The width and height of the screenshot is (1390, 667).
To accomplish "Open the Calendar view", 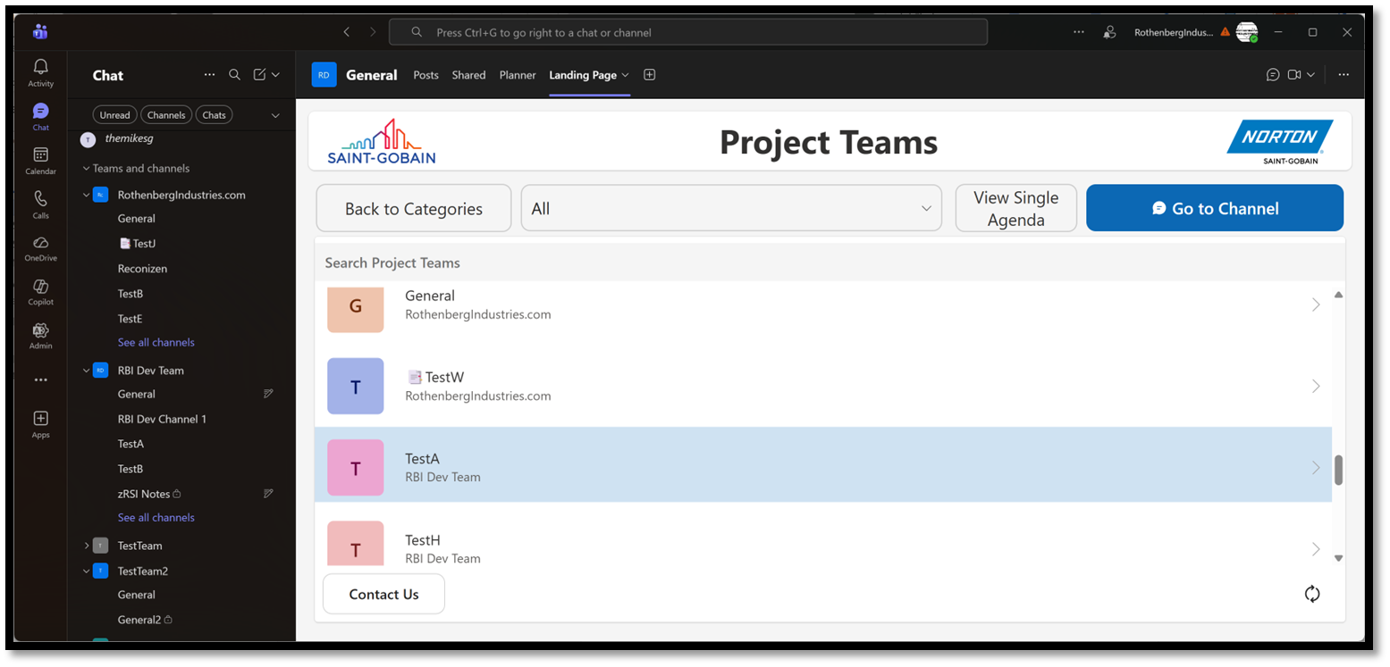I will pos(40,159).
